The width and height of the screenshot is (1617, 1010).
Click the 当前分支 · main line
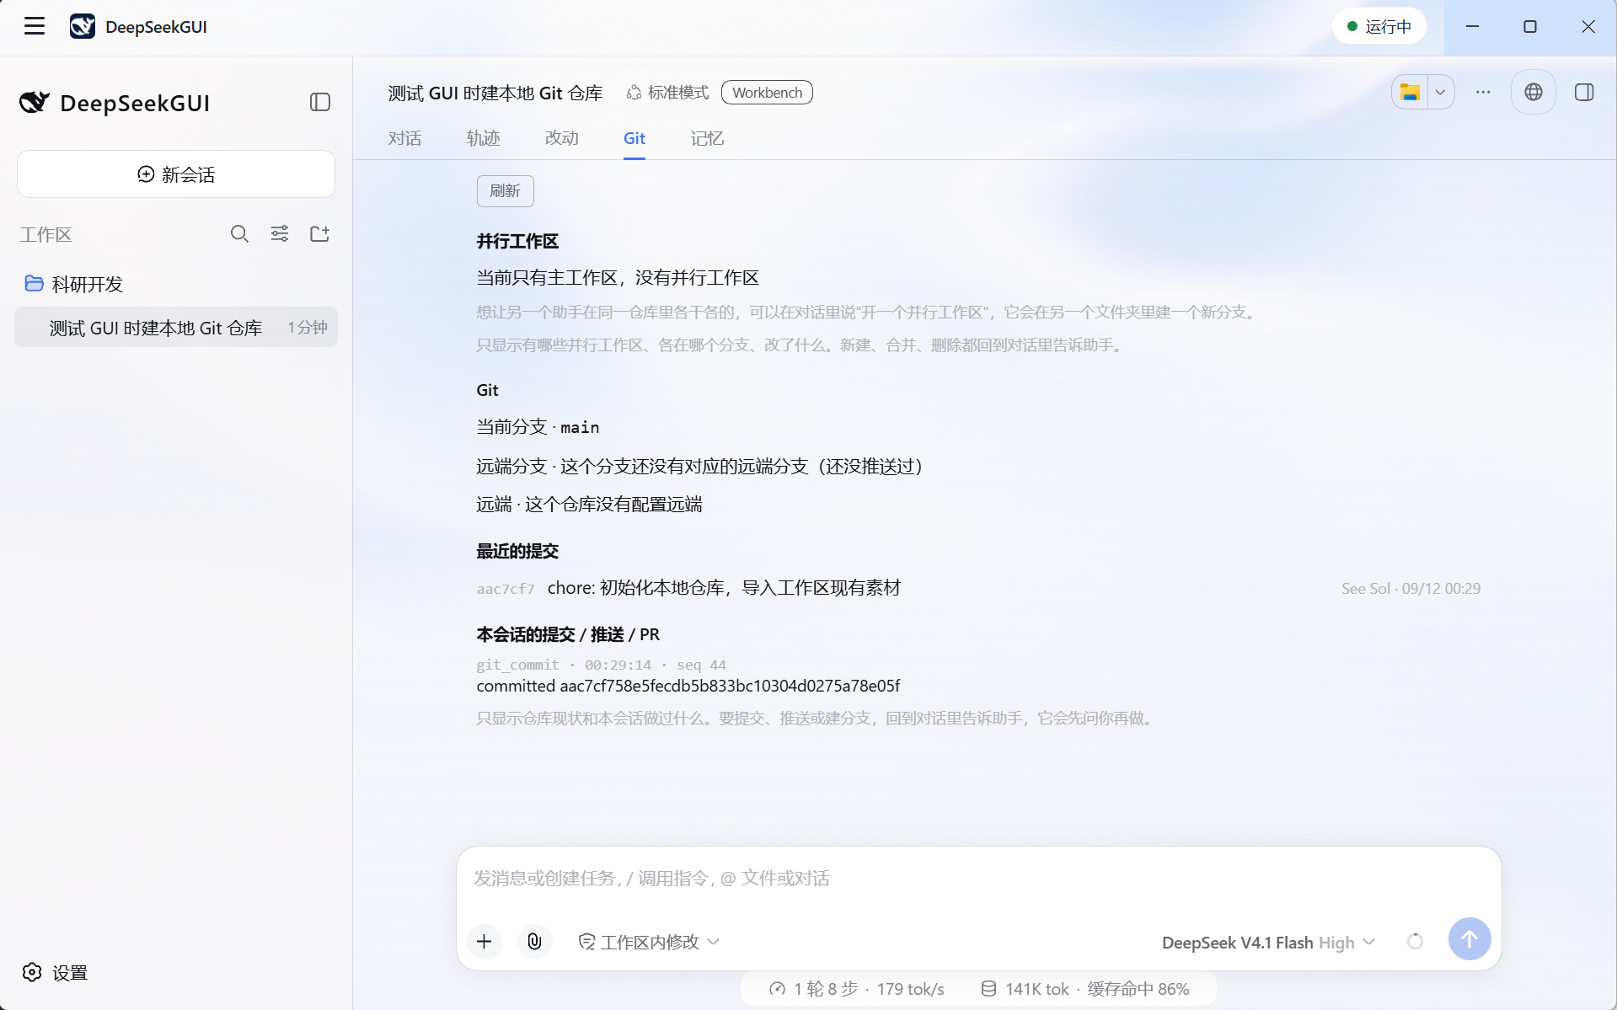pos(538,427)
